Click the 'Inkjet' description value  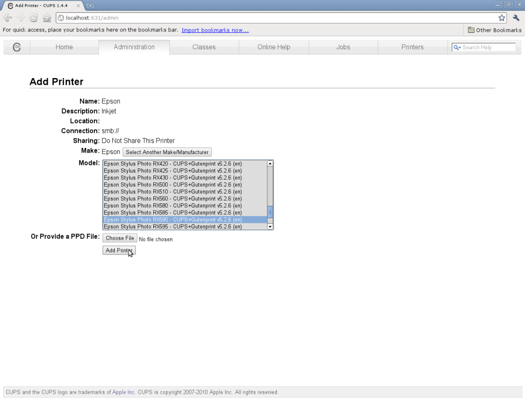pos(109,111)
